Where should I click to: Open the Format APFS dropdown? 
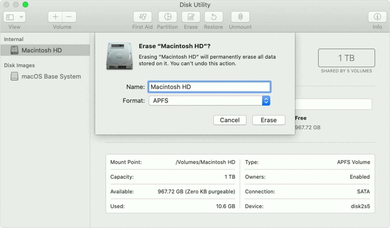click(x=209, y=101)
